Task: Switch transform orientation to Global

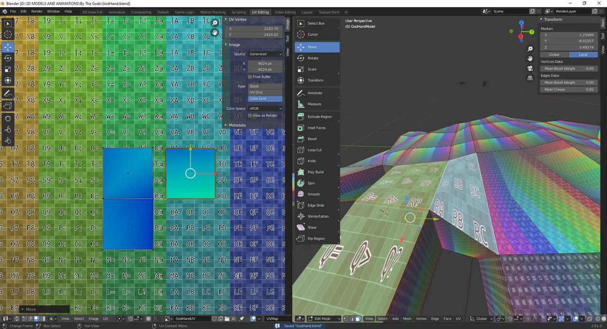Action: point(554,55)
